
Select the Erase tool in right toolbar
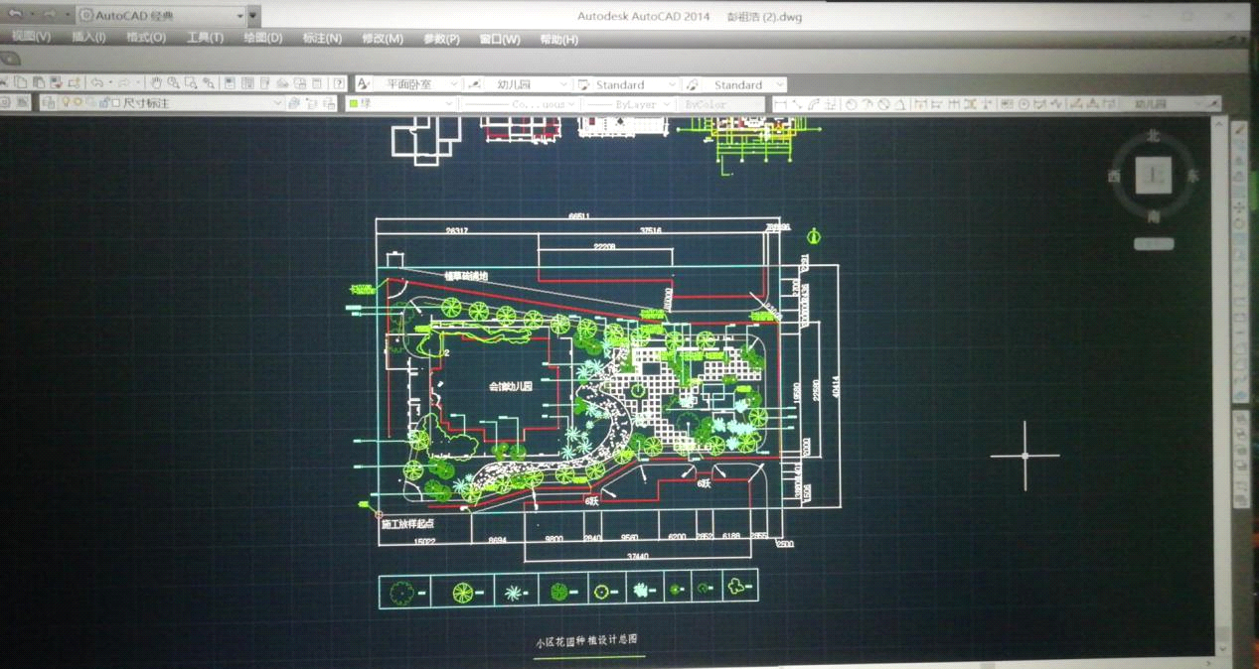pos(1240,130)
